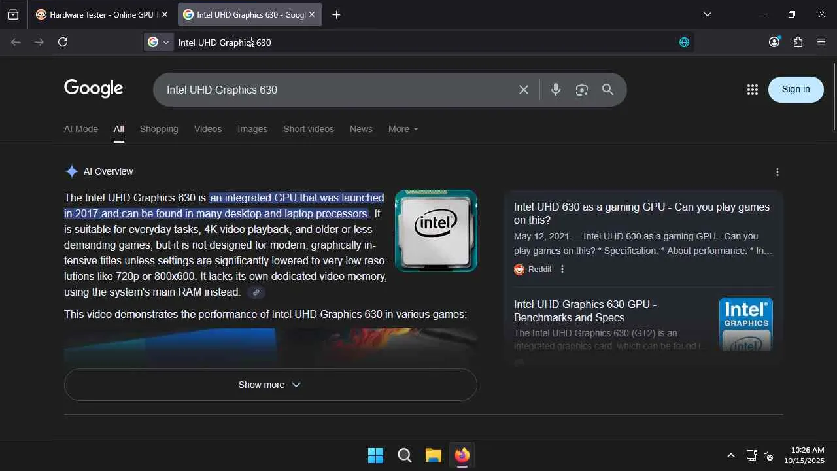837x471 pixels.
Task: Open the search engine selector dropdown
Action: pyautogui.click(x=158, y=42)
